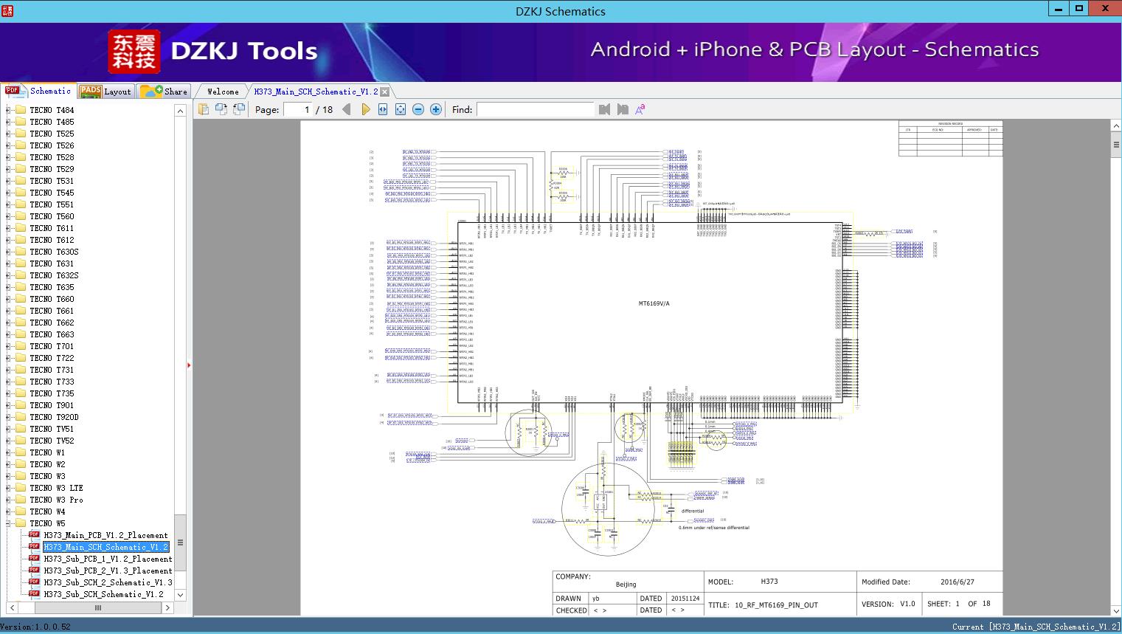
Task: Click the tree horizontal scrollbar thumb
Action: pyautogui.click(x=98, y=607)
